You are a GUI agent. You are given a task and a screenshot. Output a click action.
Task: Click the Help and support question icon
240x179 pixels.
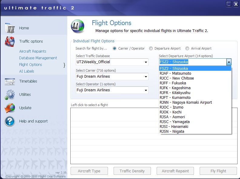[x=10, y=121]
